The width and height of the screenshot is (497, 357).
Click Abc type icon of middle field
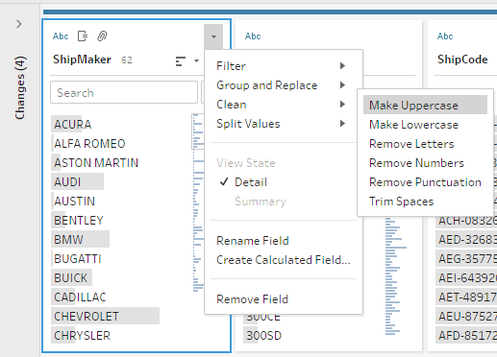tap(253, 36)
